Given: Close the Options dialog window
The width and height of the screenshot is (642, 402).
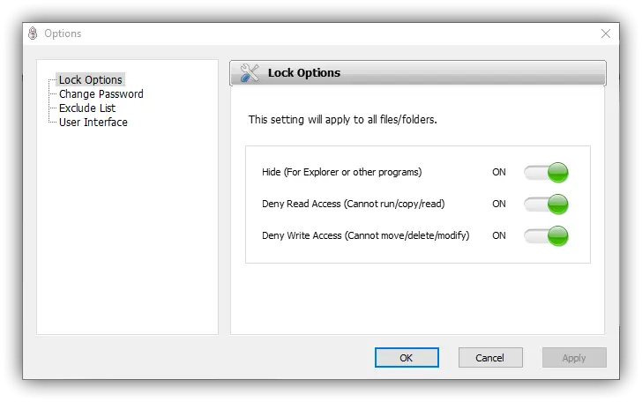Looking at the screenshot, I should (x=605, y=33).
